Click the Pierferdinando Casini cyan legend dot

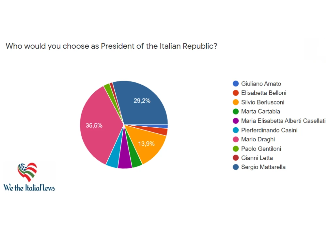tap(236, 130)
